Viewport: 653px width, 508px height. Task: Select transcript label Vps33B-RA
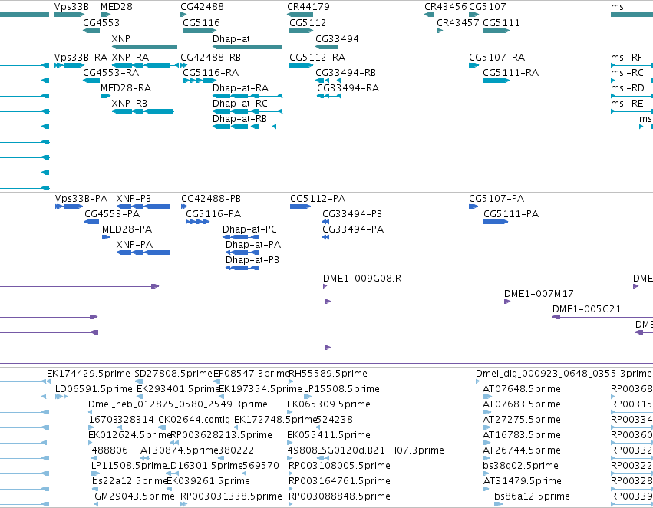point(81,57)
